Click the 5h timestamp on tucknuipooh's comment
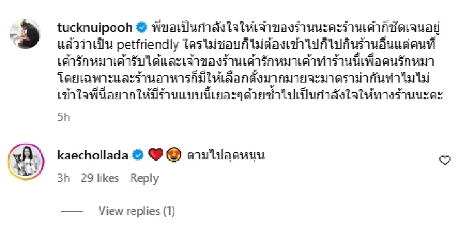This screenshot has height=227, width=459. tap(63, 117)
